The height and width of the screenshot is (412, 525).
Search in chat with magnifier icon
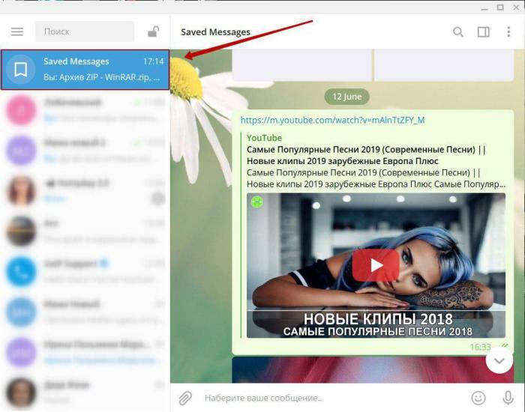click(x=458, y=32)
